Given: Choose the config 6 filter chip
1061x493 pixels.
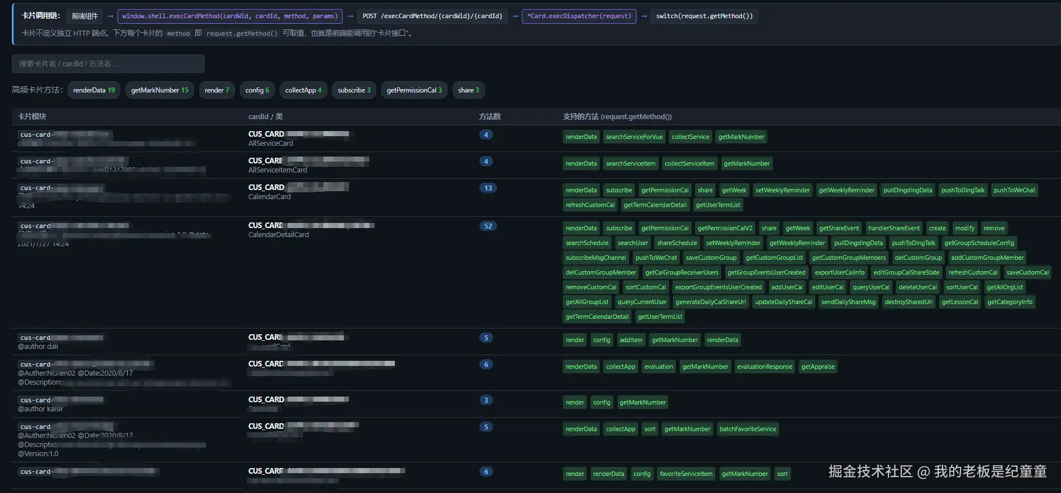Looking at the screenshot, I should coord(257,90).
